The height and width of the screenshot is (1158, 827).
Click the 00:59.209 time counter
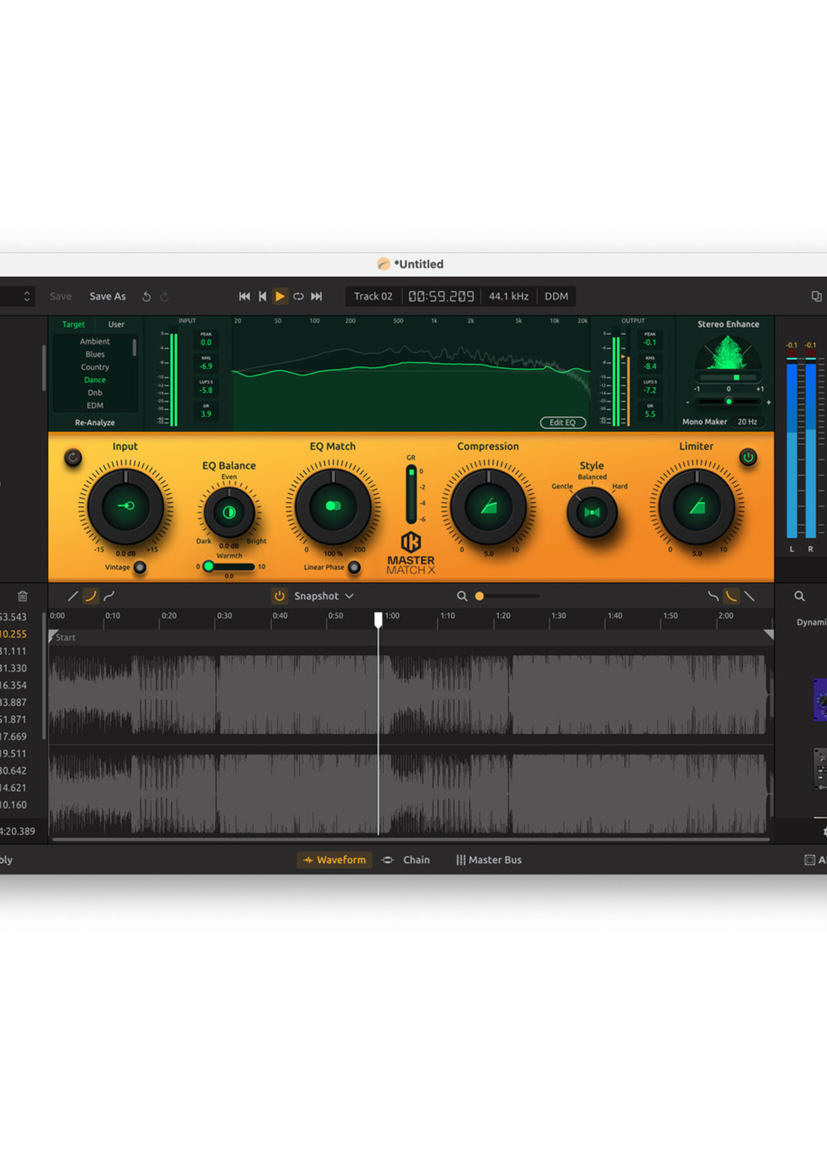[441, 296]
